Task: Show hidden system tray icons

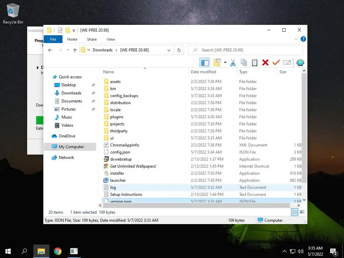Action: (284, 251)
